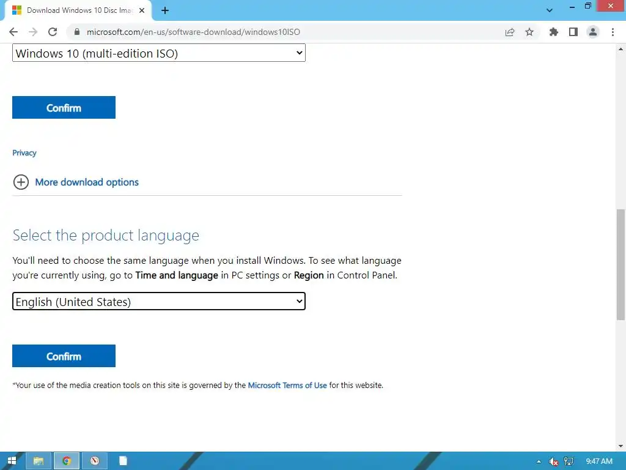
Task: Open the Windows 10 multi-edition ISO dropdown
Action: 159,53
